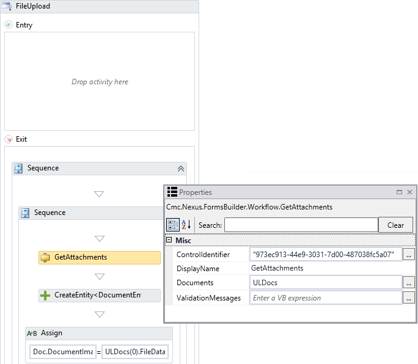The image size is (418, 364).
Task: Select the GetAttachments activity icon
Action: (45, 258)
